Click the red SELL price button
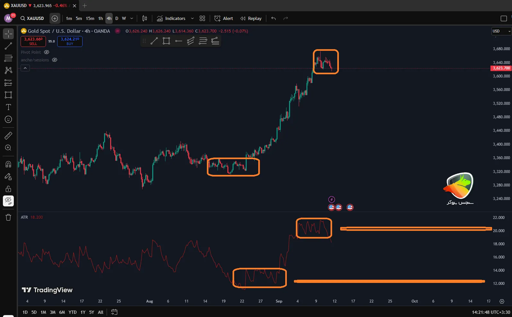The height and width of the screenshot is (317, 512). (33, 41)
